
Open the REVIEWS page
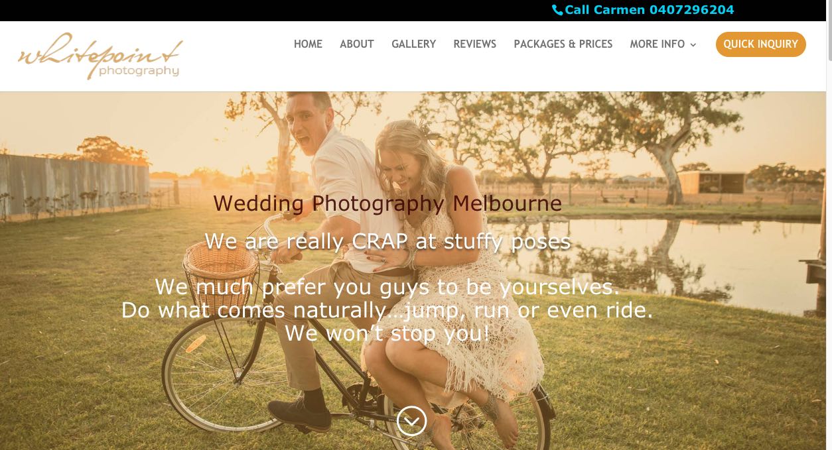point(475,44)
